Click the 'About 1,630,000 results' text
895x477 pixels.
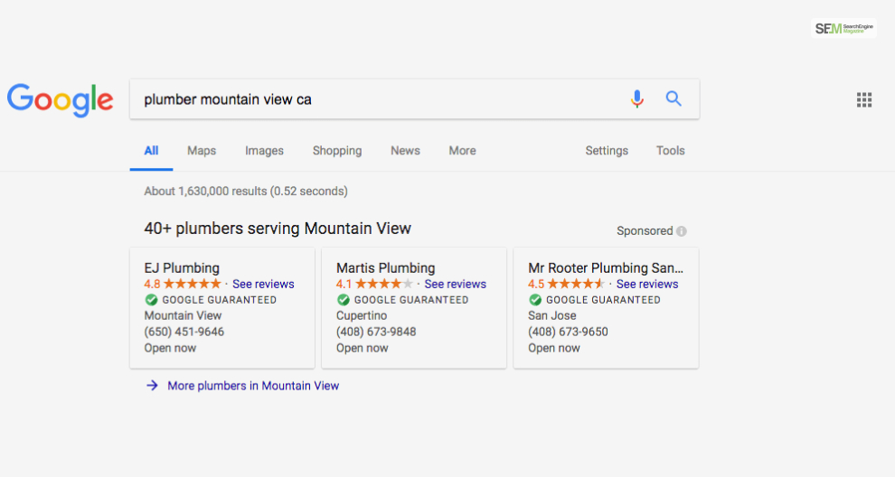pyautogui.click(x=245, y=192)
